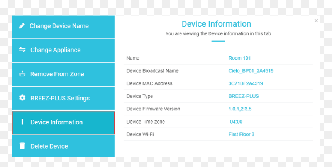Click the gear icon beside BREEZ-PLUS Settings

(22, 98)
